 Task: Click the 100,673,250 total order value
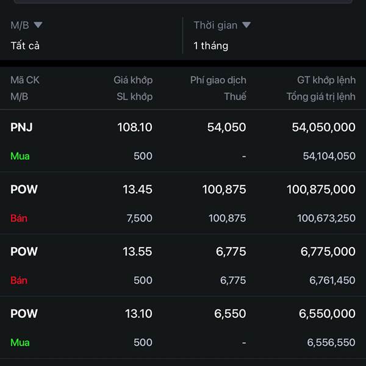click(326, 218)
